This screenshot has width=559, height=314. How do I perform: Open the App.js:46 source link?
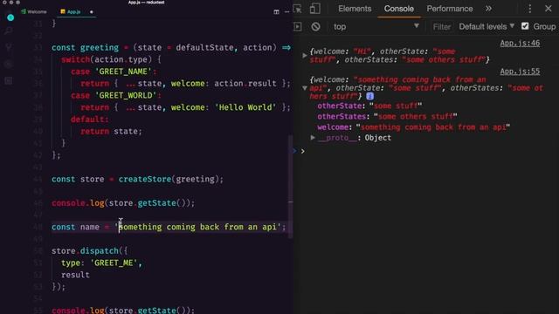tap(520, 43)
